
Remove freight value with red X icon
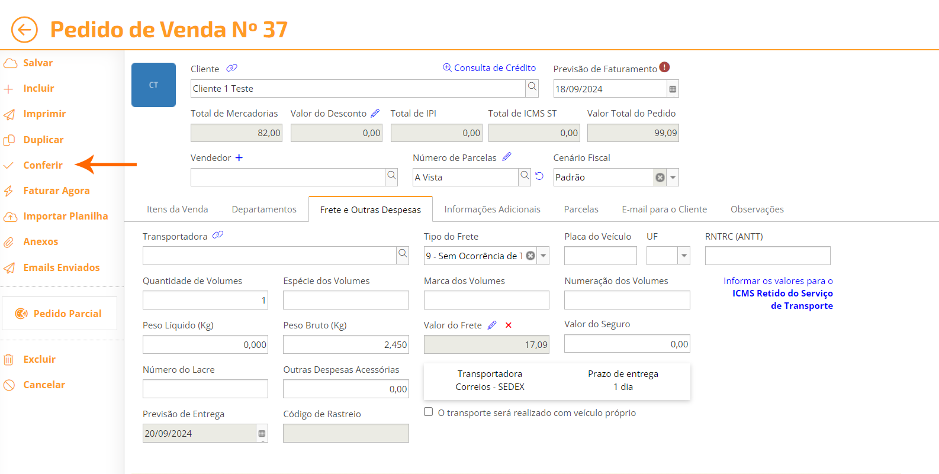[x=509, y=325]
